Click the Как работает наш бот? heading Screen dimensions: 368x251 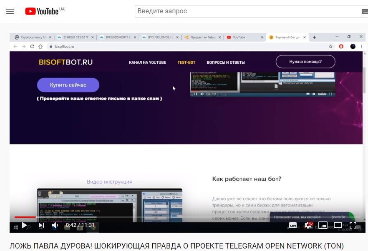coord(247,179)
